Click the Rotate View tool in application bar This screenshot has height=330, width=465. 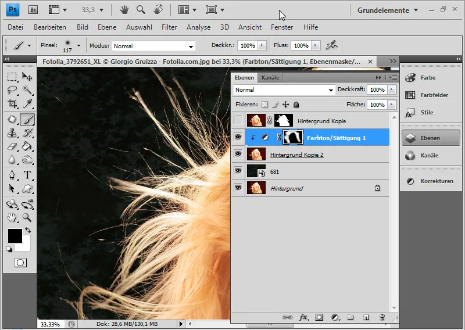click(158, 10)
